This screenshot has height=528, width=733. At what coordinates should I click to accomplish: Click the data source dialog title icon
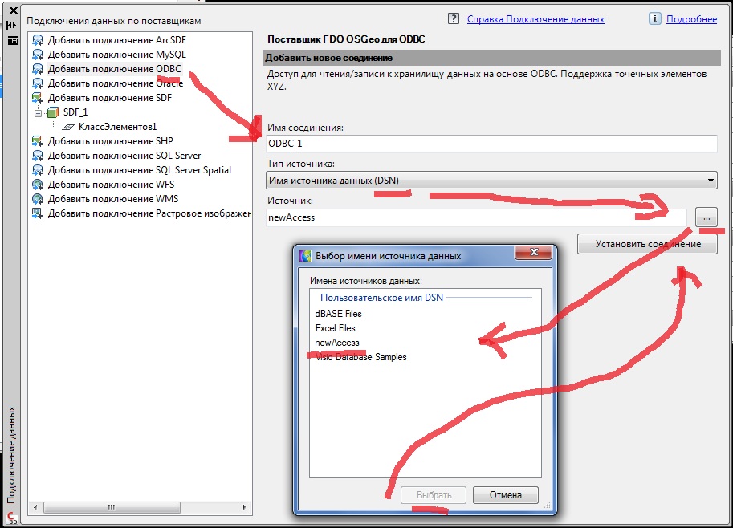point(305,256)
